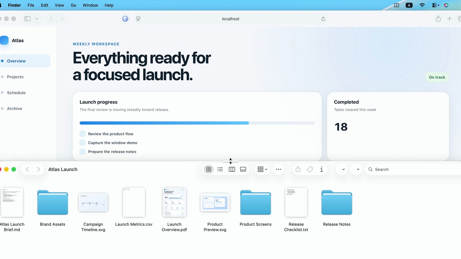Open the Finder more actions ellipsis
Screen dimensions: 461x259
coord(278,169)
